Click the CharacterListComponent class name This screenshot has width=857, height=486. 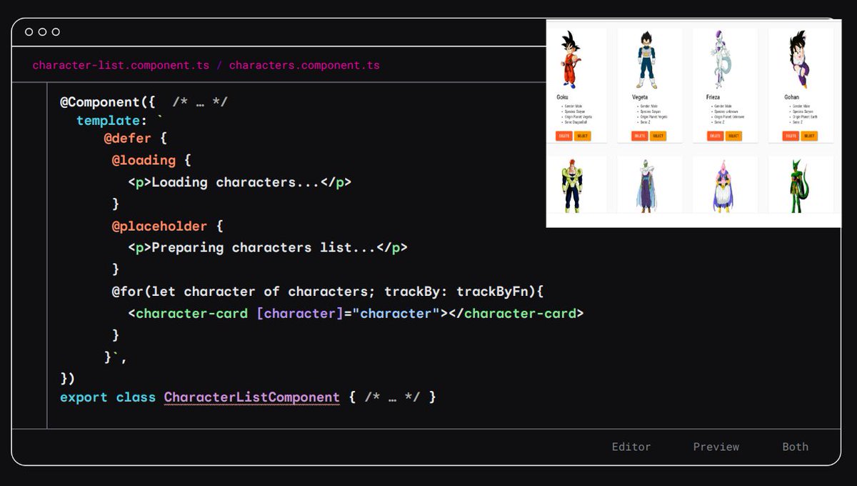coord(252,397)
